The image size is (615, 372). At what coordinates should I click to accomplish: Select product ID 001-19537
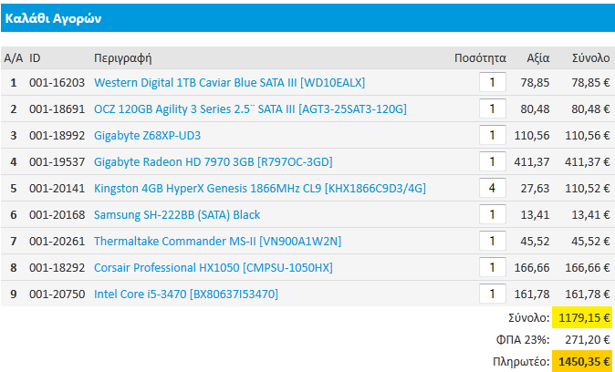pyautogui.click(x=57, y=162)
